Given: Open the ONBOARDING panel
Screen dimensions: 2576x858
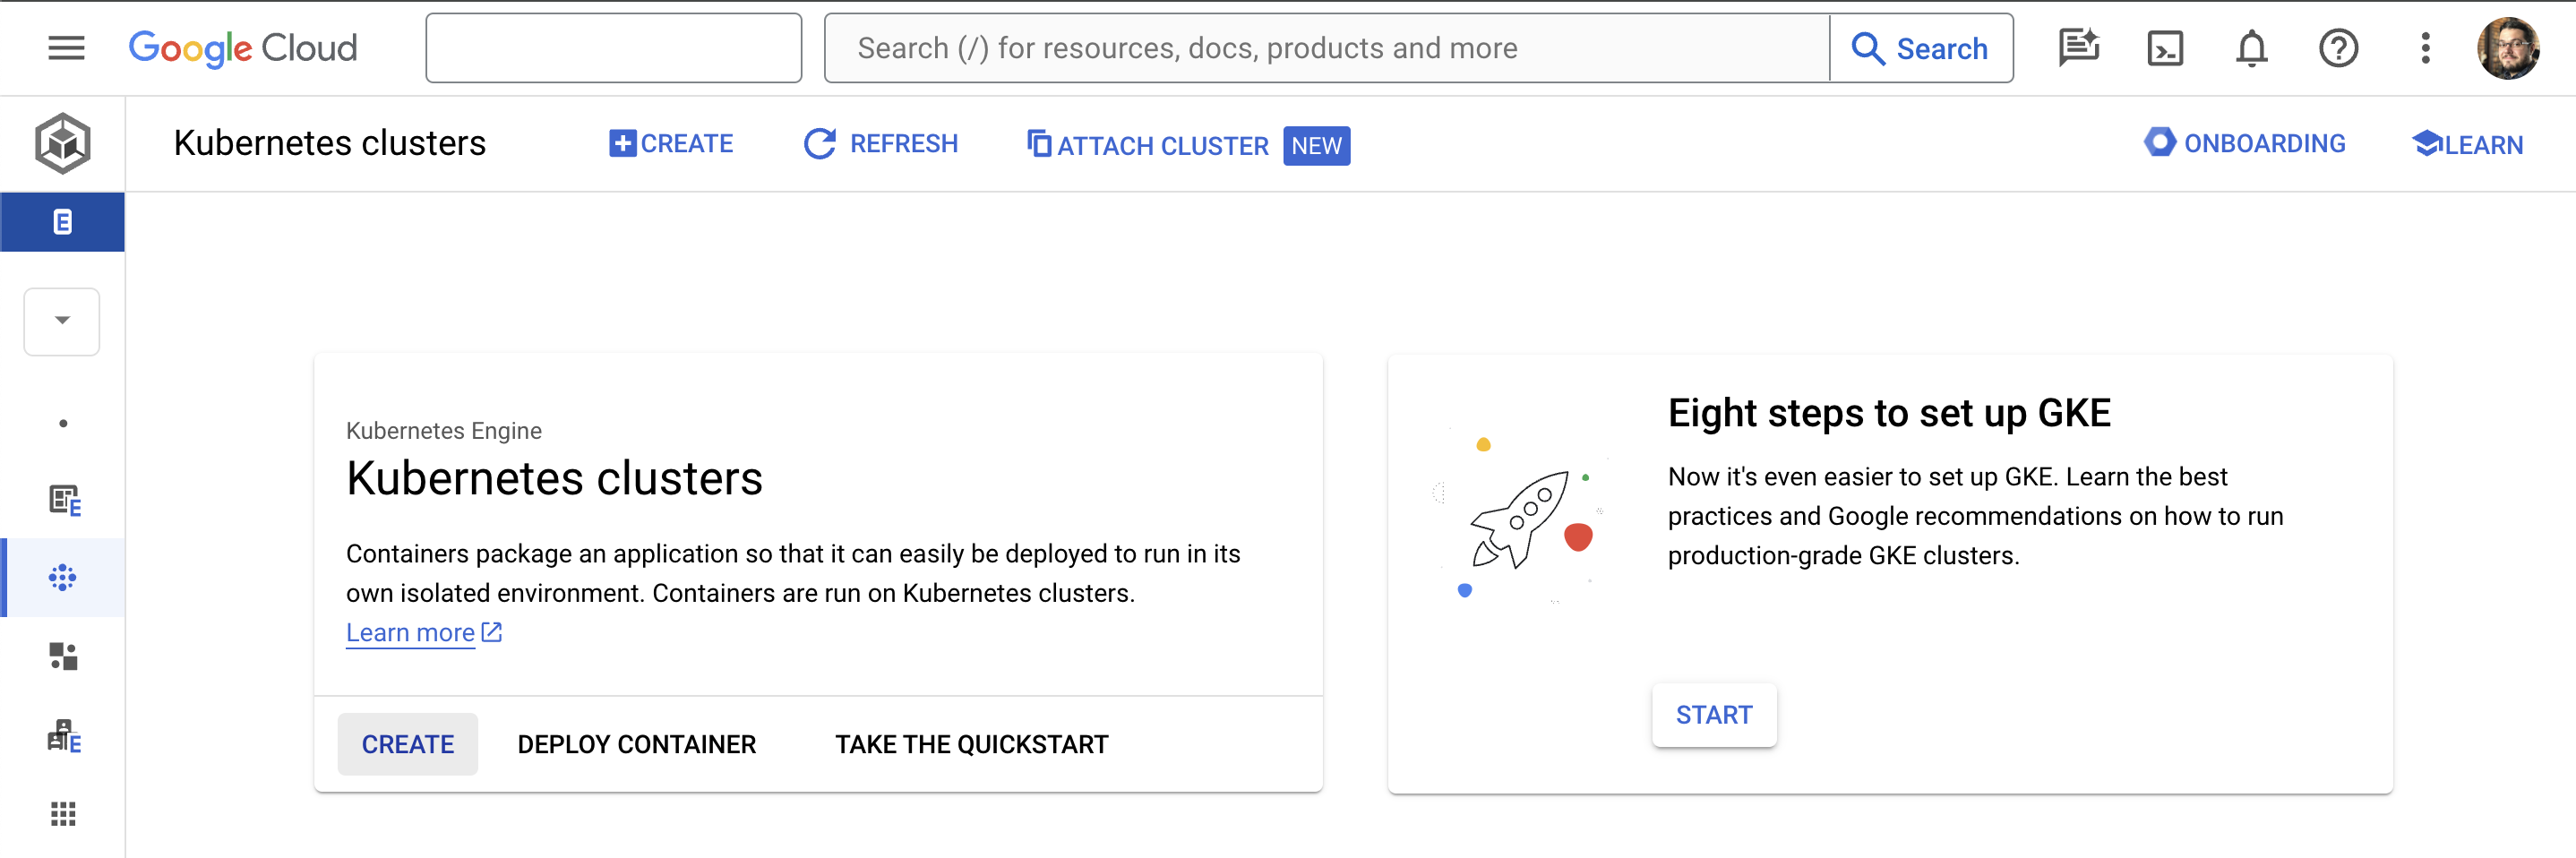Looking at the screenshot, I should (x=2244, y=144).
